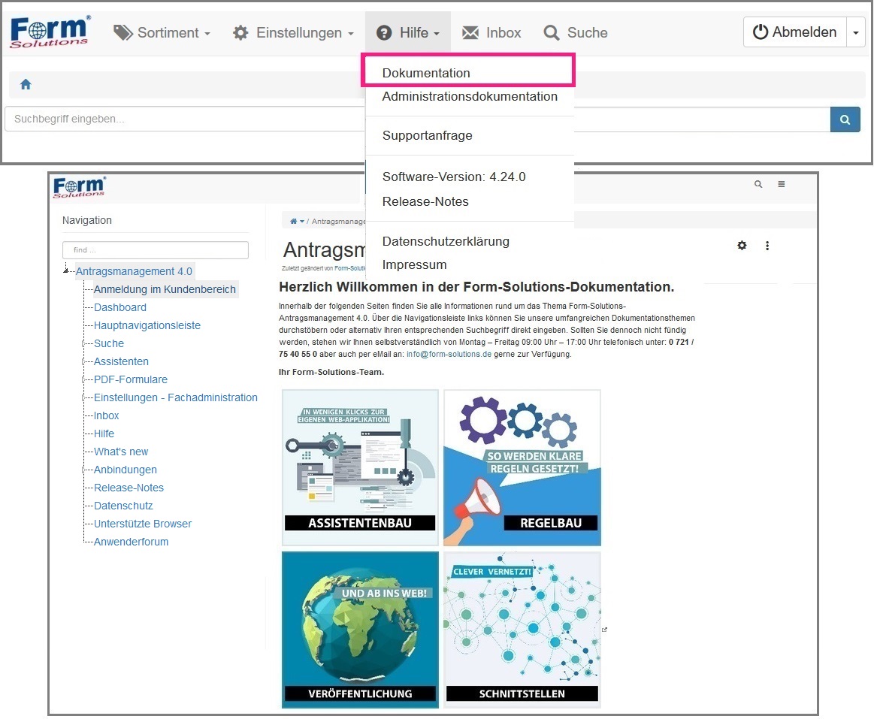
Task: Click the documentation search magnifier icon
Action: 758,184
